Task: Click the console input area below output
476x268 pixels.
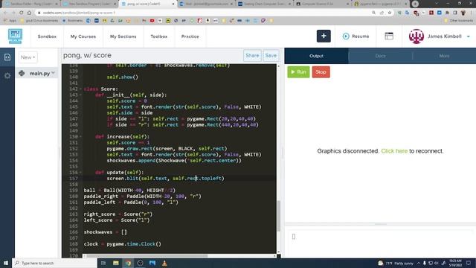Action: (380, 241)
